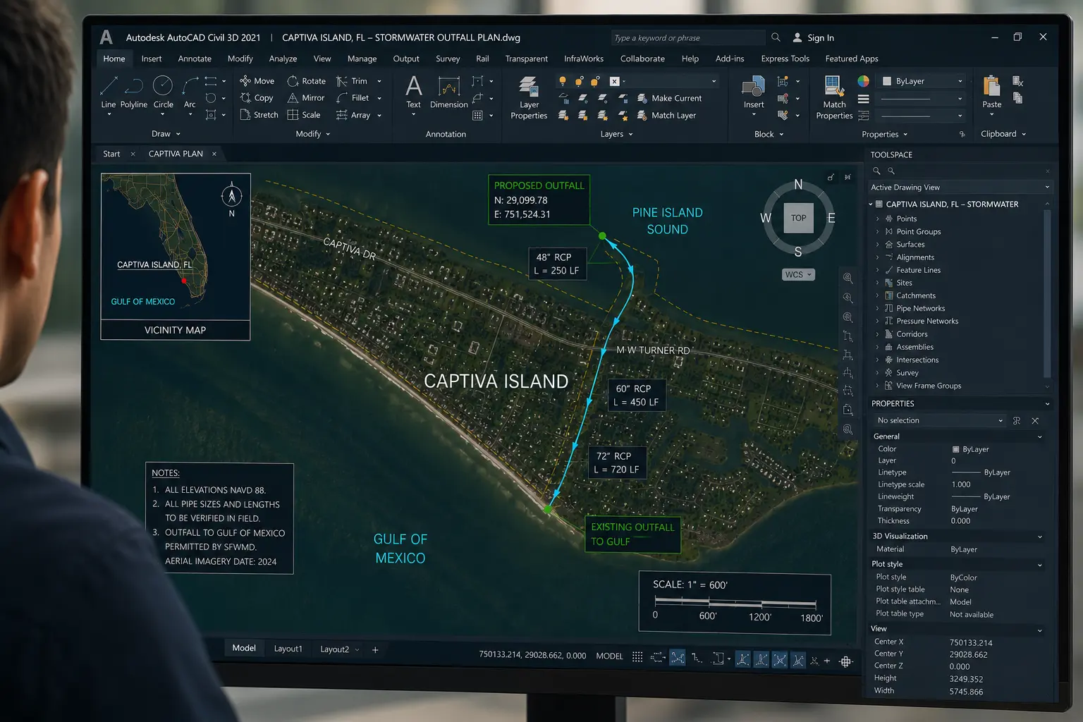Viewport: 1083px width, 722px height.
Task: Choose the Arc tool
Action: 190,92
